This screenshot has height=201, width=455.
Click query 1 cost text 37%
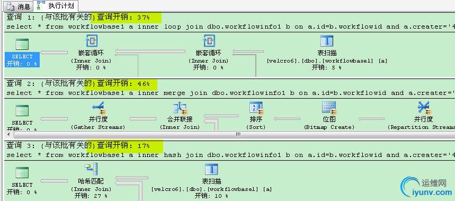(x=144, y=18)
